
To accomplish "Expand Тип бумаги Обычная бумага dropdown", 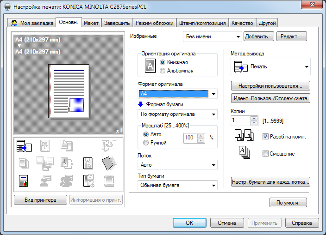I will (x=177, y=185).
